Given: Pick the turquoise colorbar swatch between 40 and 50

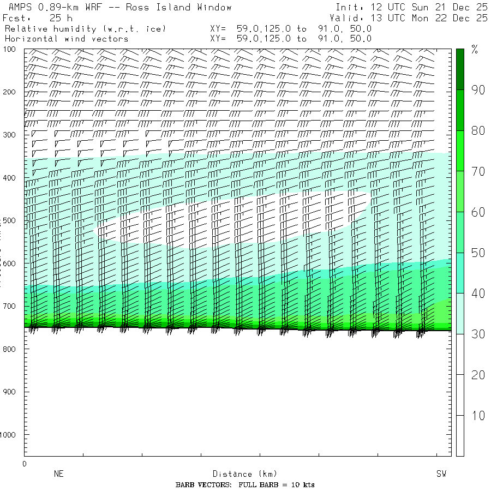Looking at the screenshot, I should pyautogui.click(x=460, y=273).
